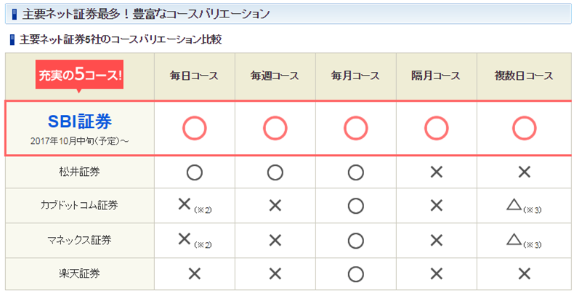
Task: Click the red 充実の5コース! badge
Action: point(79,75)
